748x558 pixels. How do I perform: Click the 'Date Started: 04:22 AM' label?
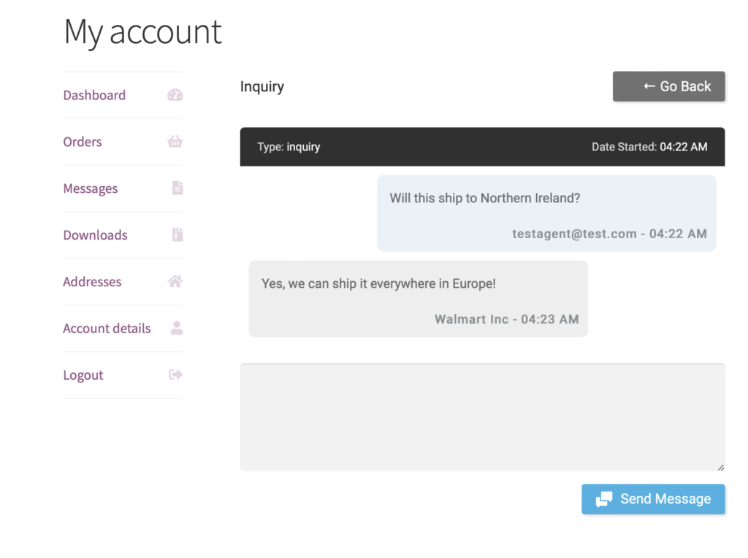tap(649, 147)
